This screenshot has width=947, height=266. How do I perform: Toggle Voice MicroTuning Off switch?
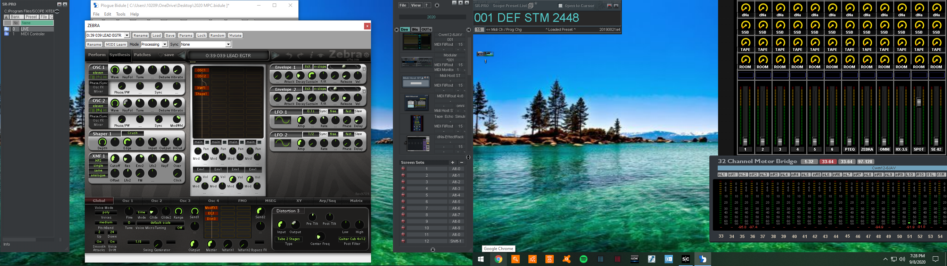coord(179,228)
